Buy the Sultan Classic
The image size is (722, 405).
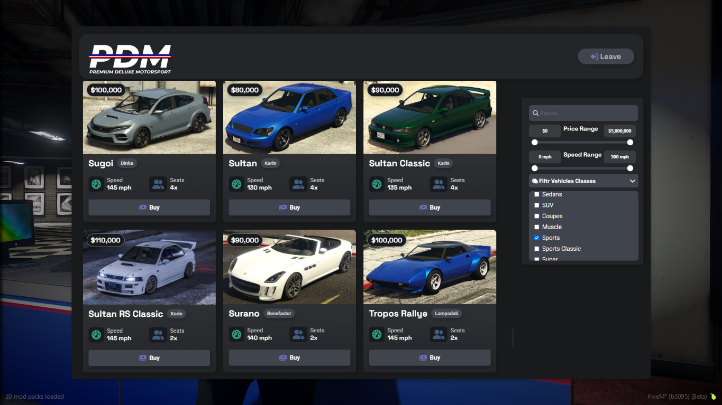429,208
